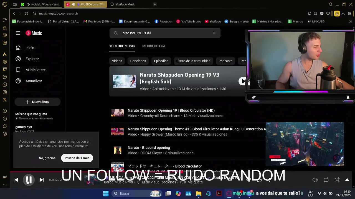Open the Windows Start menu
The width and height of the screenshot is (355, 199).
click(106, 193)
